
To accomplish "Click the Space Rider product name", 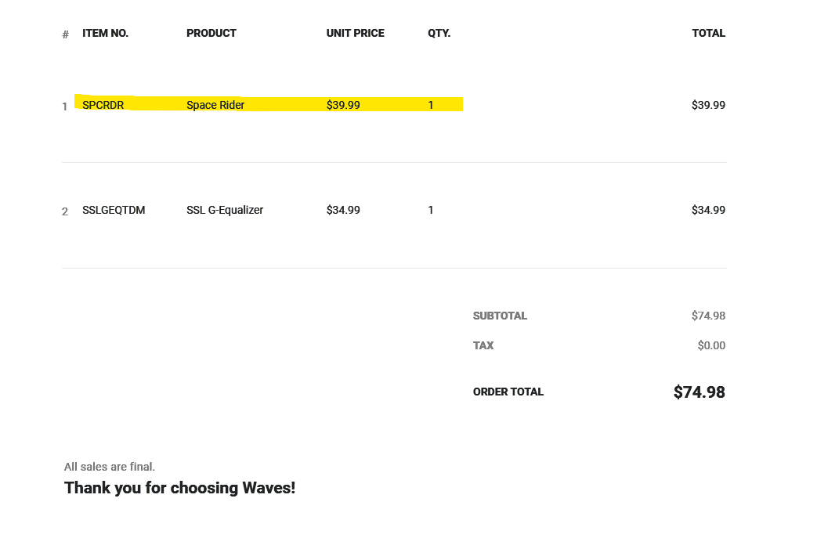I will tap(215, 105).
